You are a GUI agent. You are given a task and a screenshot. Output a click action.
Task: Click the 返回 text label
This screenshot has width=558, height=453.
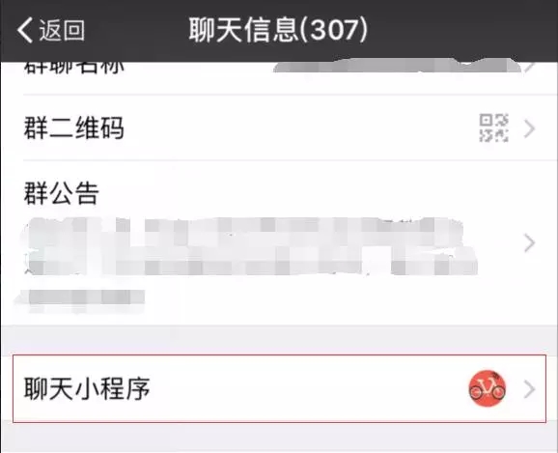coord(62,30)
